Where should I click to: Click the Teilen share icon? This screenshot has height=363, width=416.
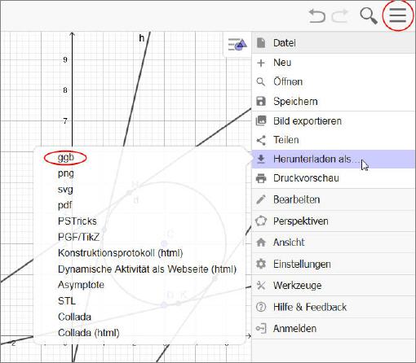(x=261, y=140)
